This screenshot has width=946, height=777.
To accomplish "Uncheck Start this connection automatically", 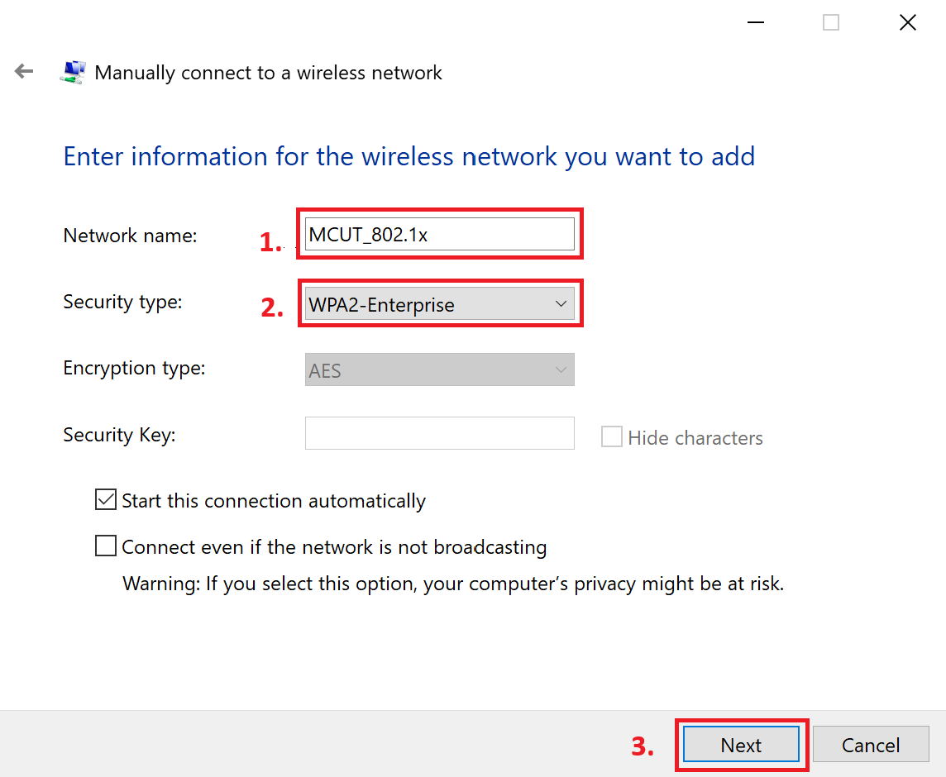I will [x=106, y=500].
